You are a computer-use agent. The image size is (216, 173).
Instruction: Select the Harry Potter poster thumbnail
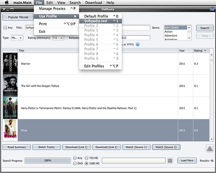pyautogui.click(x=10, y=108)
